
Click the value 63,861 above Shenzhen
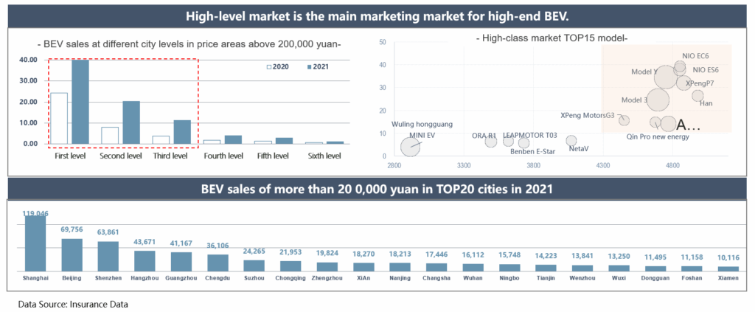click(x=108, y=232)
